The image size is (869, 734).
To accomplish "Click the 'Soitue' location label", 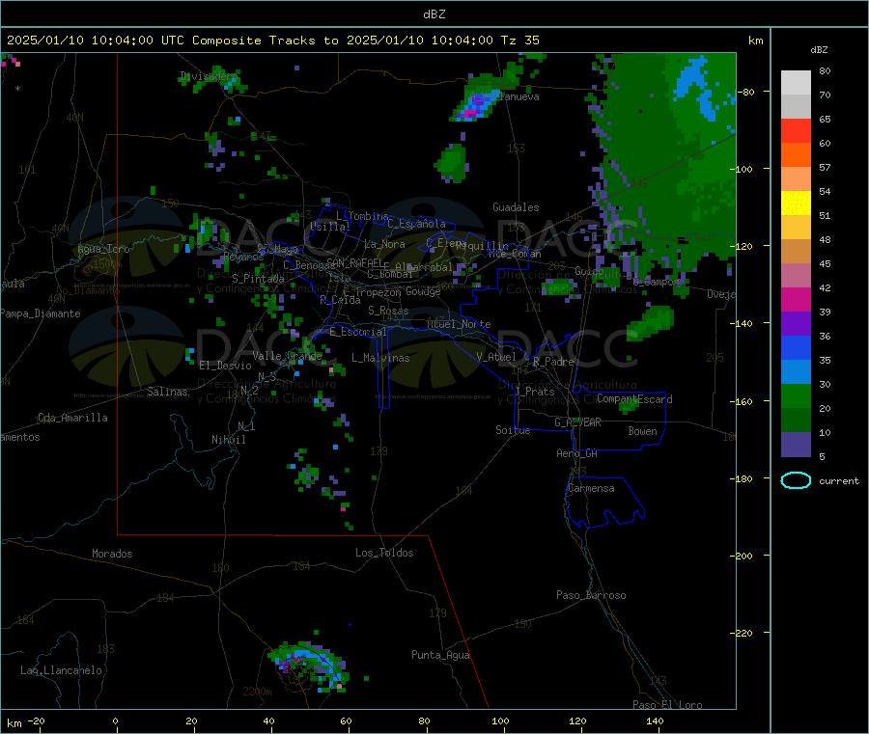I will 513,430.
